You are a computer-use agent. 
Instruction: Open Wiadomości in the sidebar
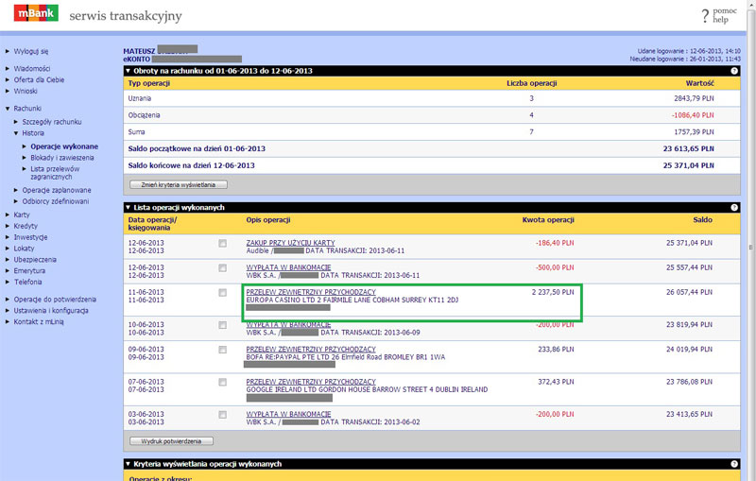tap(32, 68)
